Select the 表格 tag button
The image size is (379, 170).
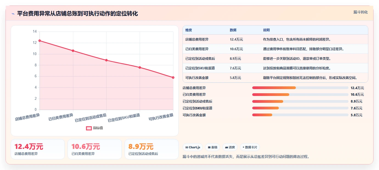pyautogui.click(x=213, y=147)
